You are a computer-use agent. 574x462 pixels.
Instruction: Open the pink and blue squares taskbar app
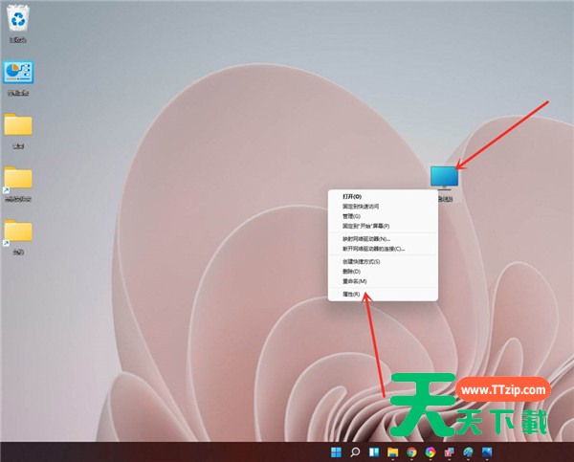pos(450,452)
